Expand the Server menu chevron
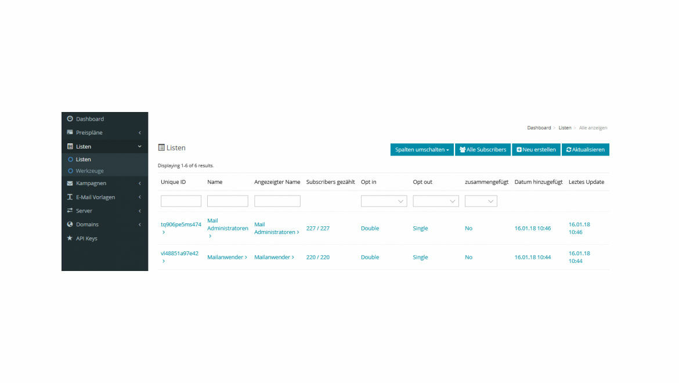Viewport: 679px width, 383px height. (139, 211)
